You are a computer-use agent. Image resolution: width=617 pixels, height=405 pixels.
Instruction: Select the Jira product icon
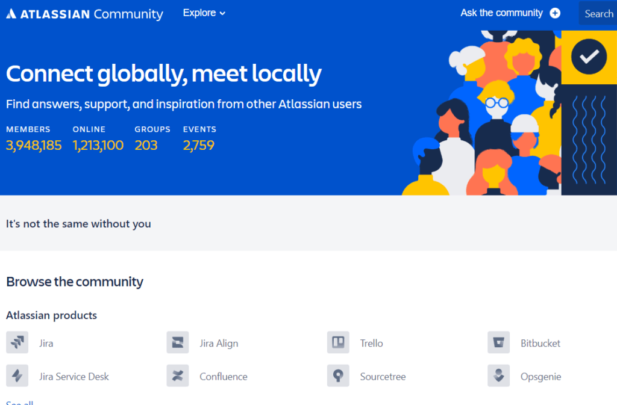tap(17, 342)
